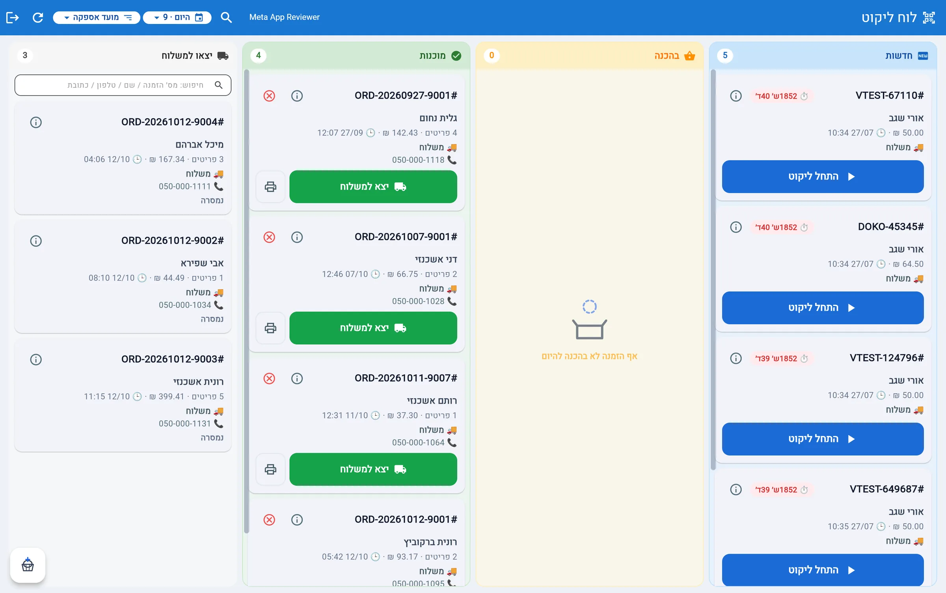Image resolution: width=946 pixels, height=593 pixels.
Task: Open info for order ORD-20261012-9004
Action: [x=36, y=122]
